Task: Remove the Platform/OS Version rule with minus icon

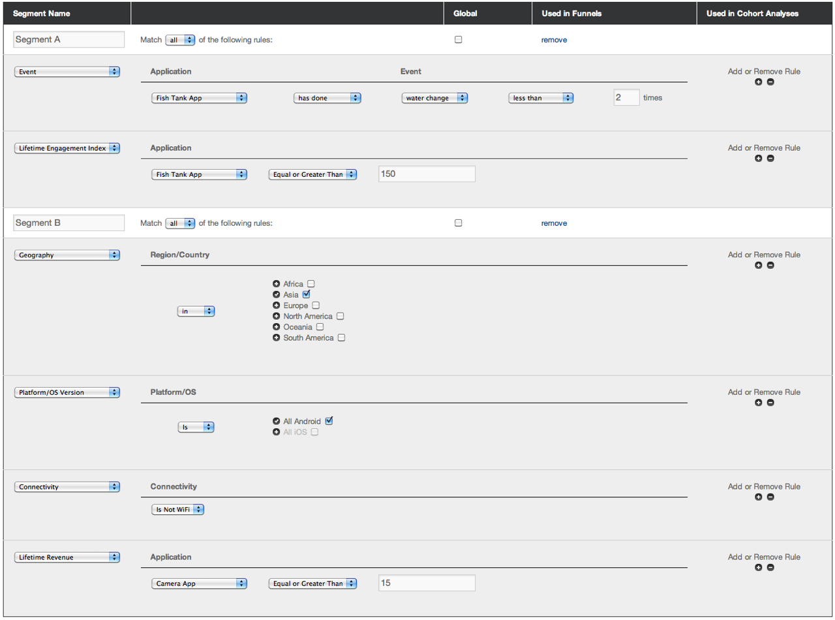Action: pyautogui.click(x=770, y=403)
